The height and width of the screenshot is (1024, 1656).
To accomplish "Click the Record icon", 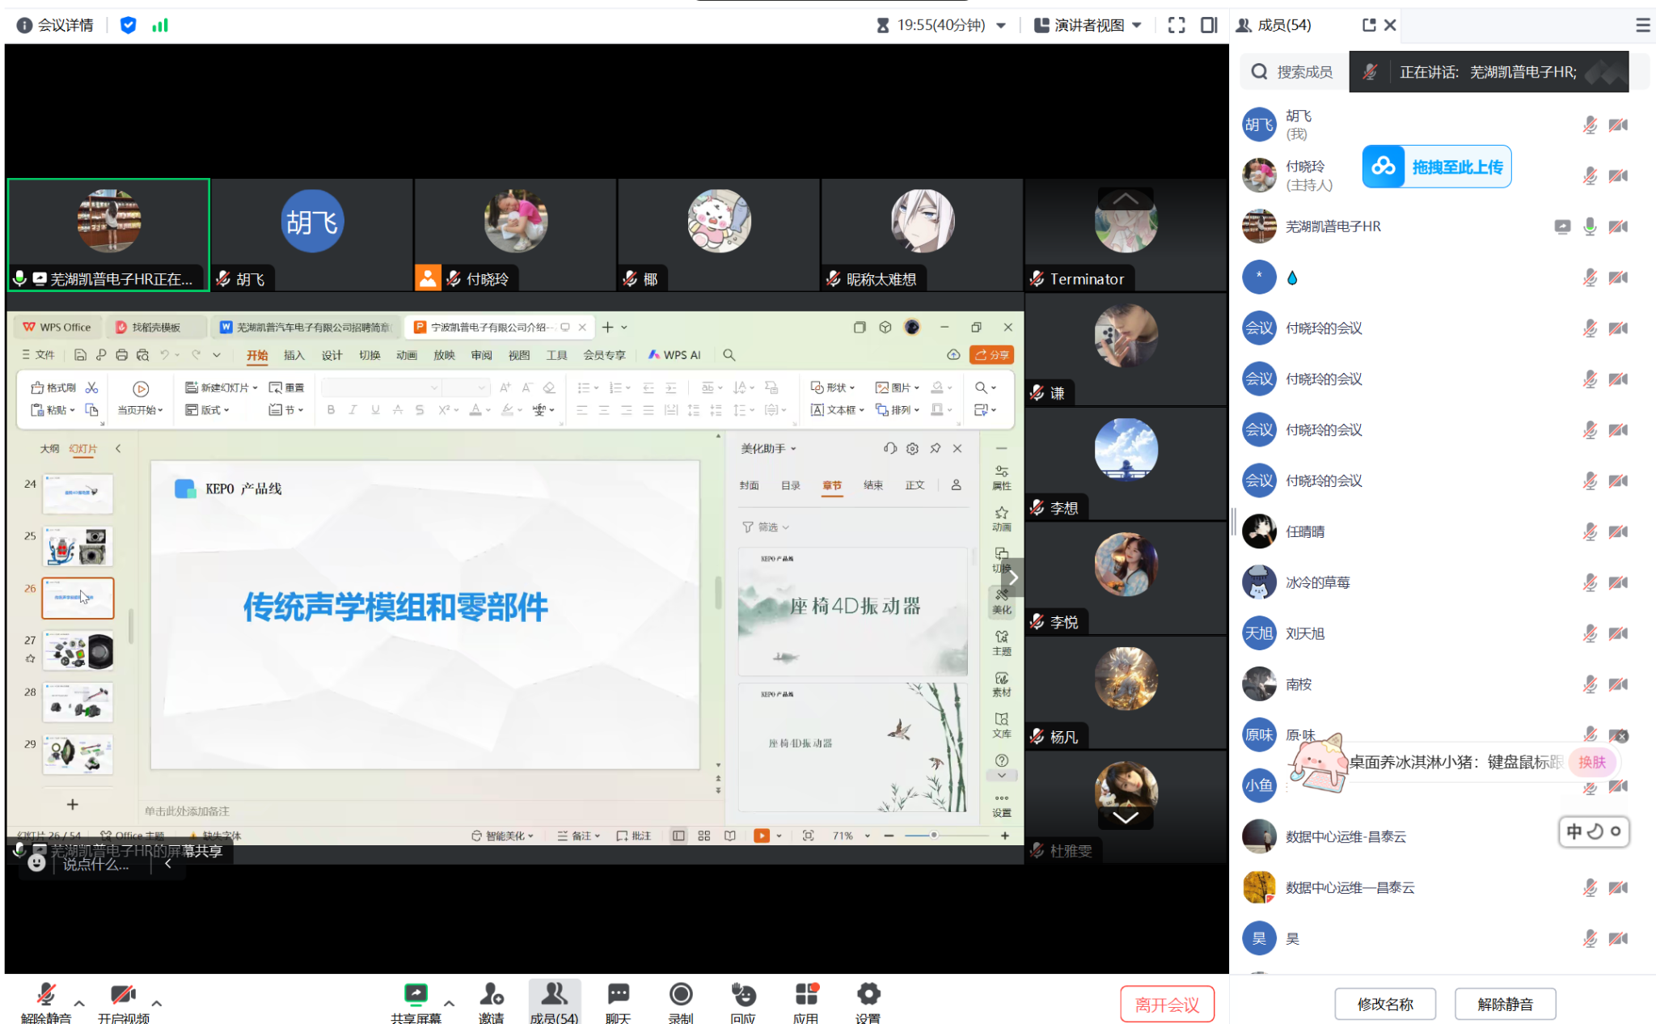I will pos(681,996).
